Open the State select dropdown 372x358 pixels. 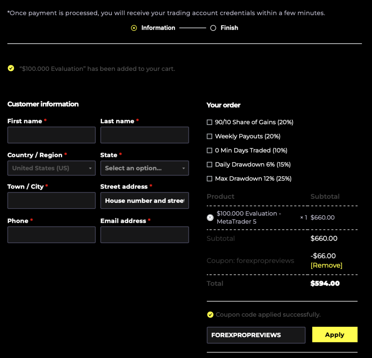pos(145,168)
